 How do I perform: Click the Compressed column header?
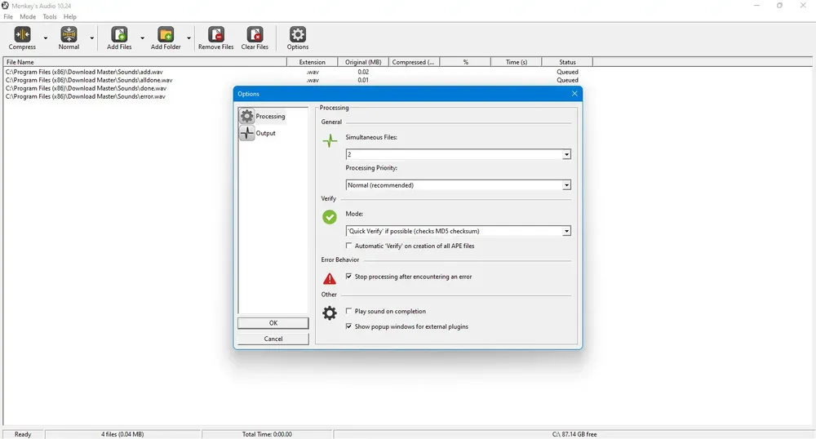click(414, 62)
